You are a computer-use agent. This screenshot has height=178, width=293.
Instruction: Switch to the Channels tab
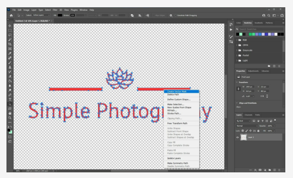(x=248, y=115)
